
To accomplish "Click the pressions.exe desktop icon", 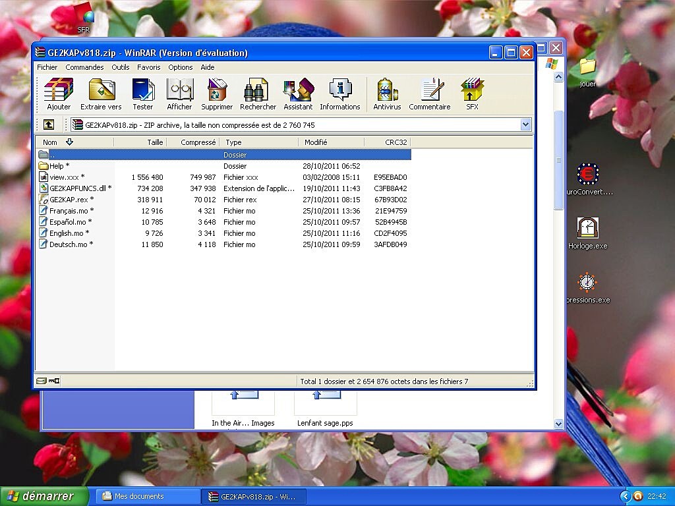I will (x=587, y=283).
